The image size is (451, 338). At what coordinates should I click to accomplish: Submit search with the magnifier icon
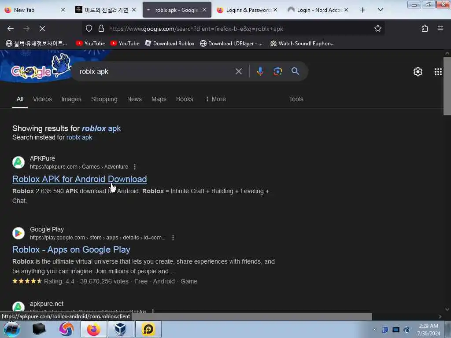(295, 71)
